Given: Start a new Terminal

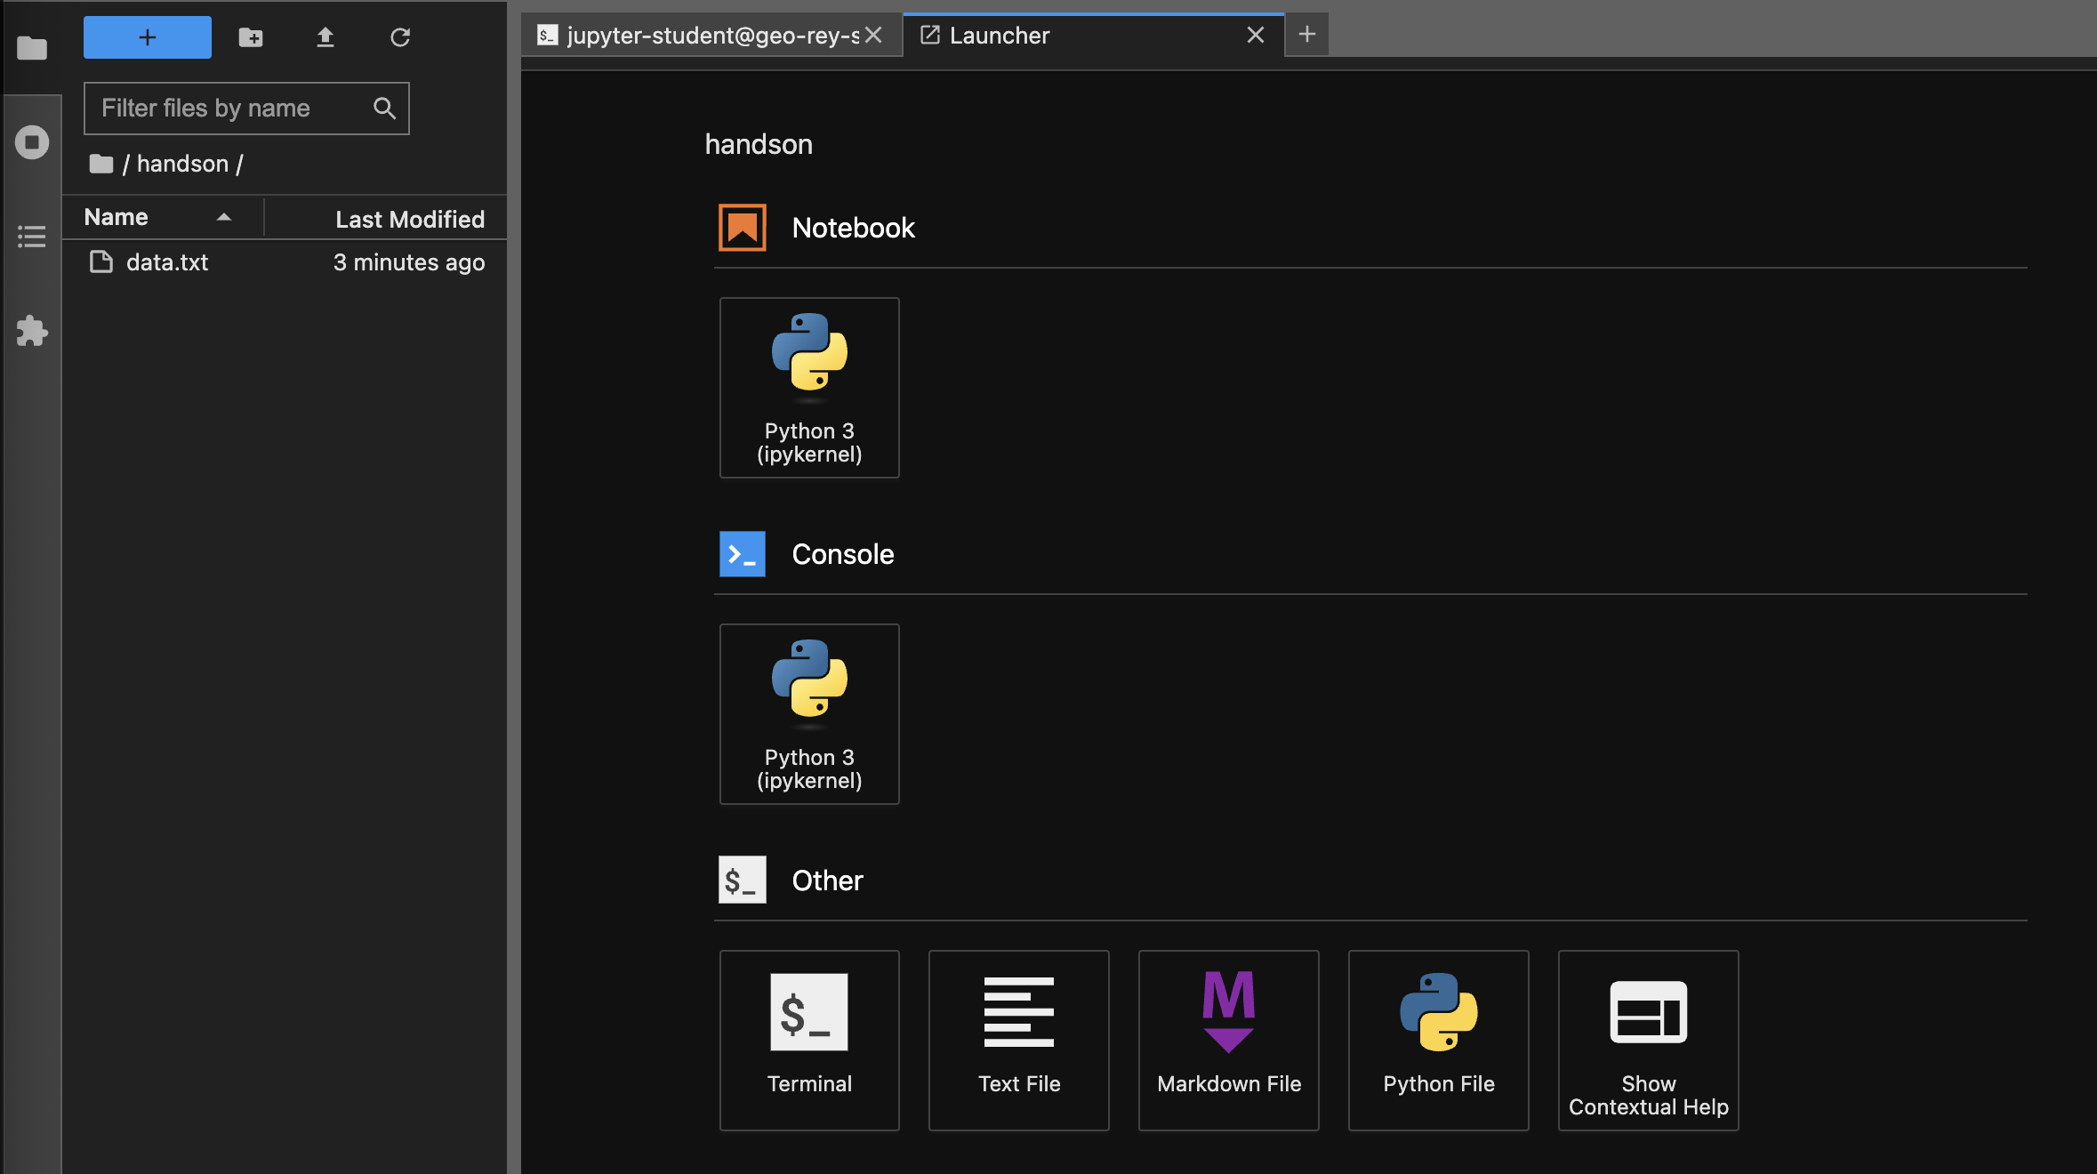Looking at the screenshot, I should click(809, 1041).
